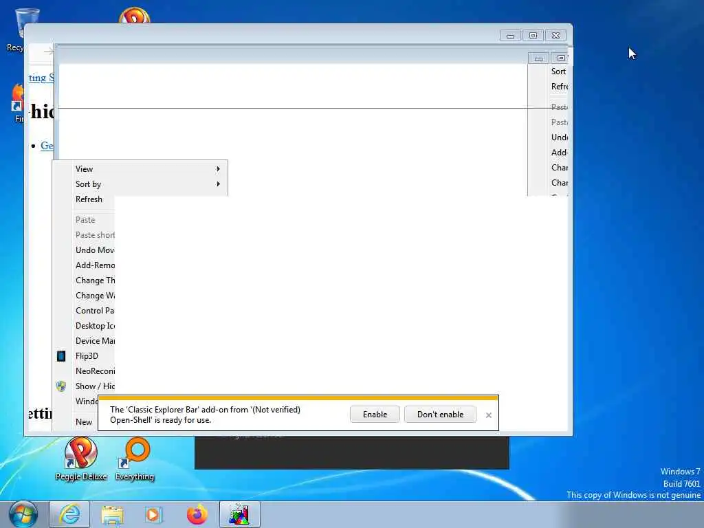Close the outer browser window
Screen dimensions: 704x528
[x=555, y=36]
